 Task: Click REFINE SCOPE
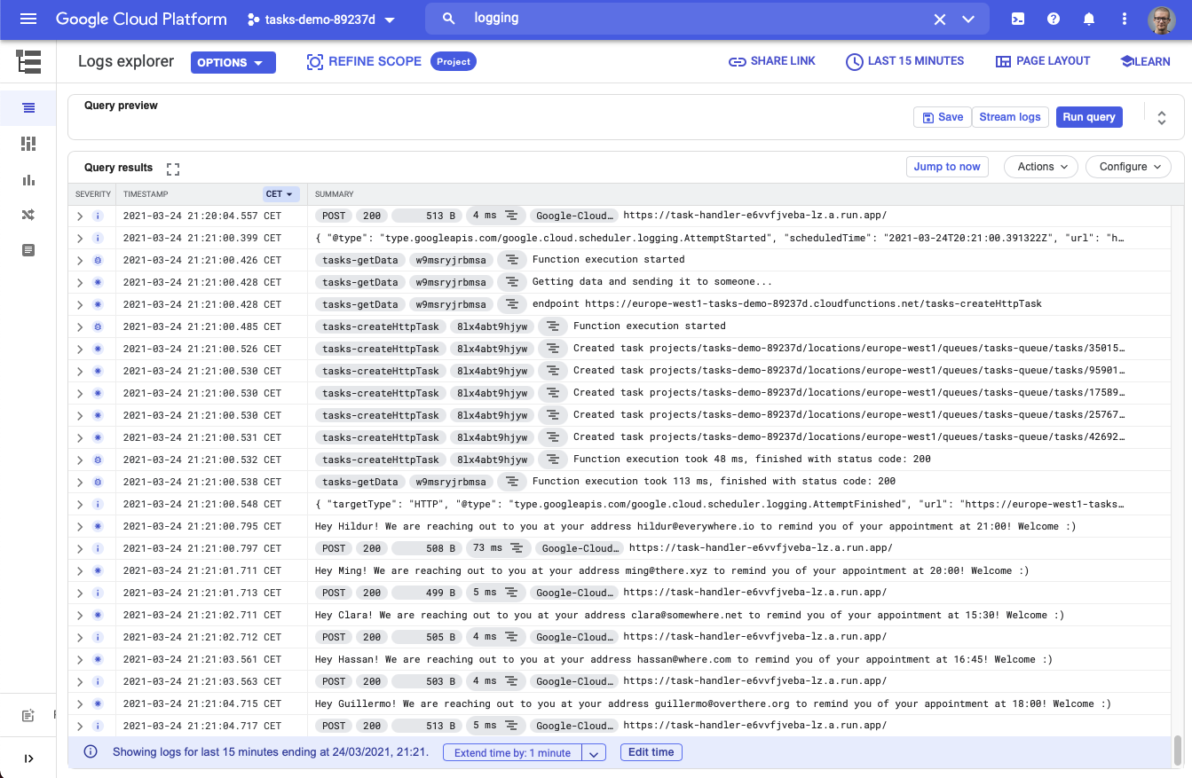pos(364,61)
